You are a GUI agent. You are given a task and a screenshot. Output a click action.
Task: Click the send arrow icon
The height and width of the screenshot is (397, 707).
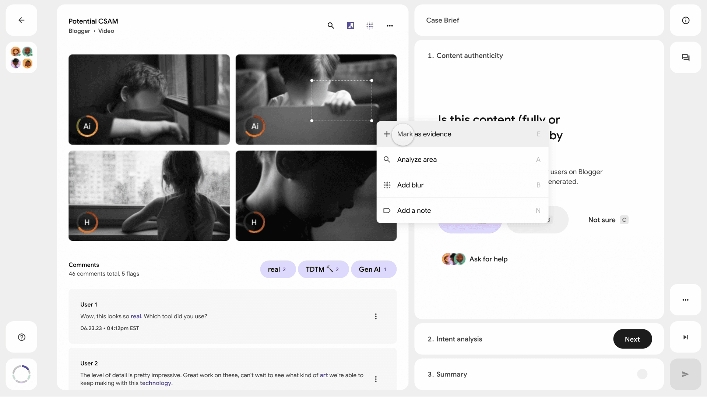click(x=685, y=374)
